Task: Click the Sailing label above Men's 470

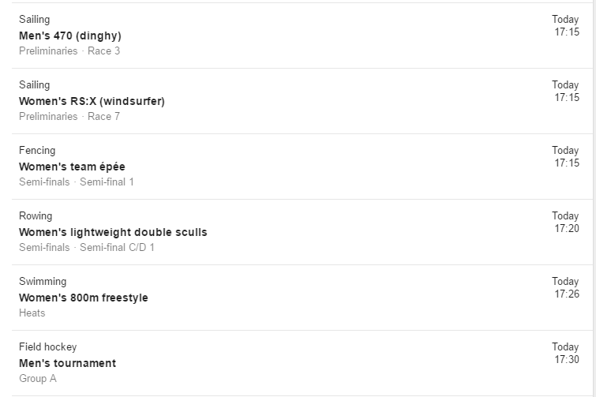Action: click(x=34, y=20)
